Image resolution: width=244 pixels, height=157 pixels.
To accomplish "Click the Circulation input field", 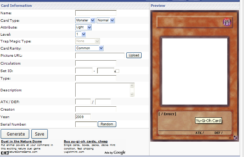I will pyautogui.click(x=96, y=63).
